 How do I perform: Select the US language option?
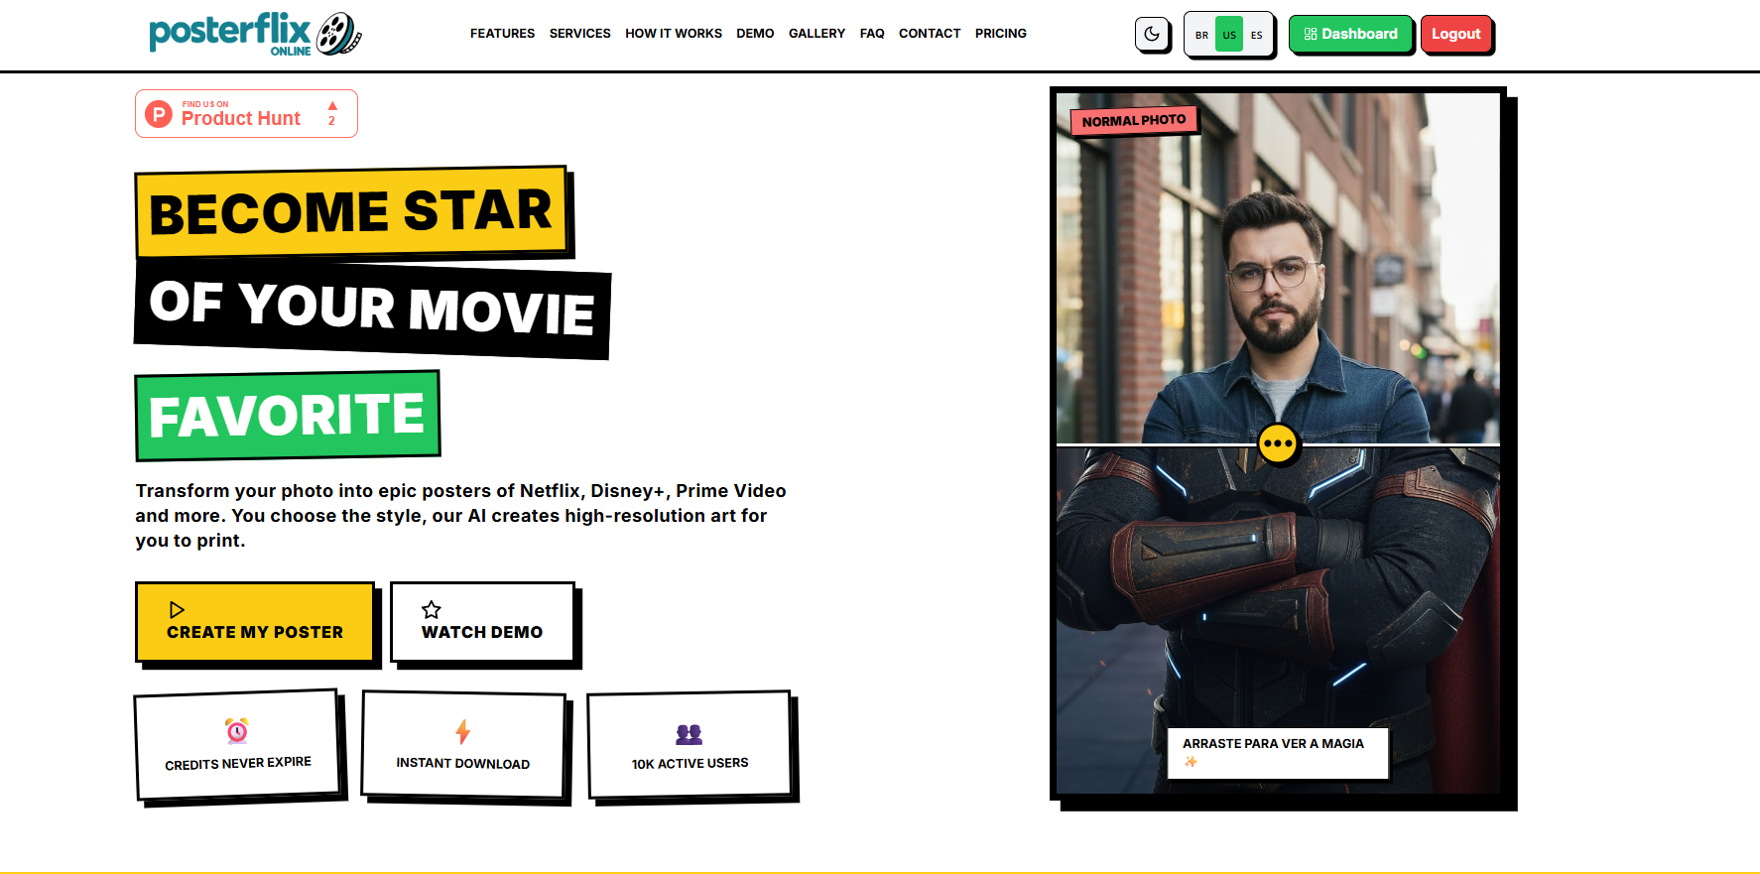click(1229, 35)
